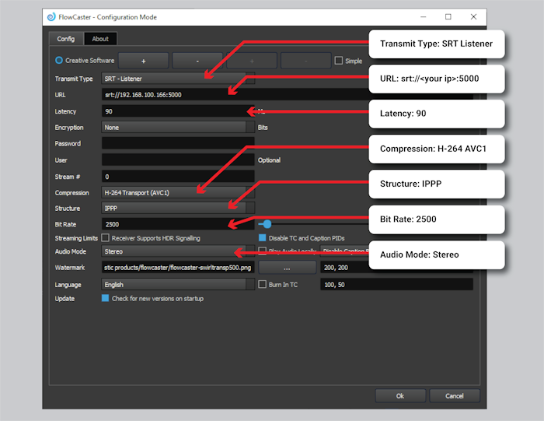Click the first plus button beside Creative Software
The width and height of the screenshot is (544, 421).
(x=143, y=61)
